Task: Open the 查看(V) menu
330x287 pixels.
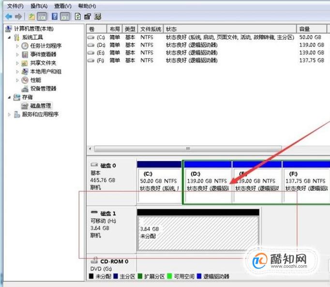Action: pyautogui.click(x=63, y=6)
